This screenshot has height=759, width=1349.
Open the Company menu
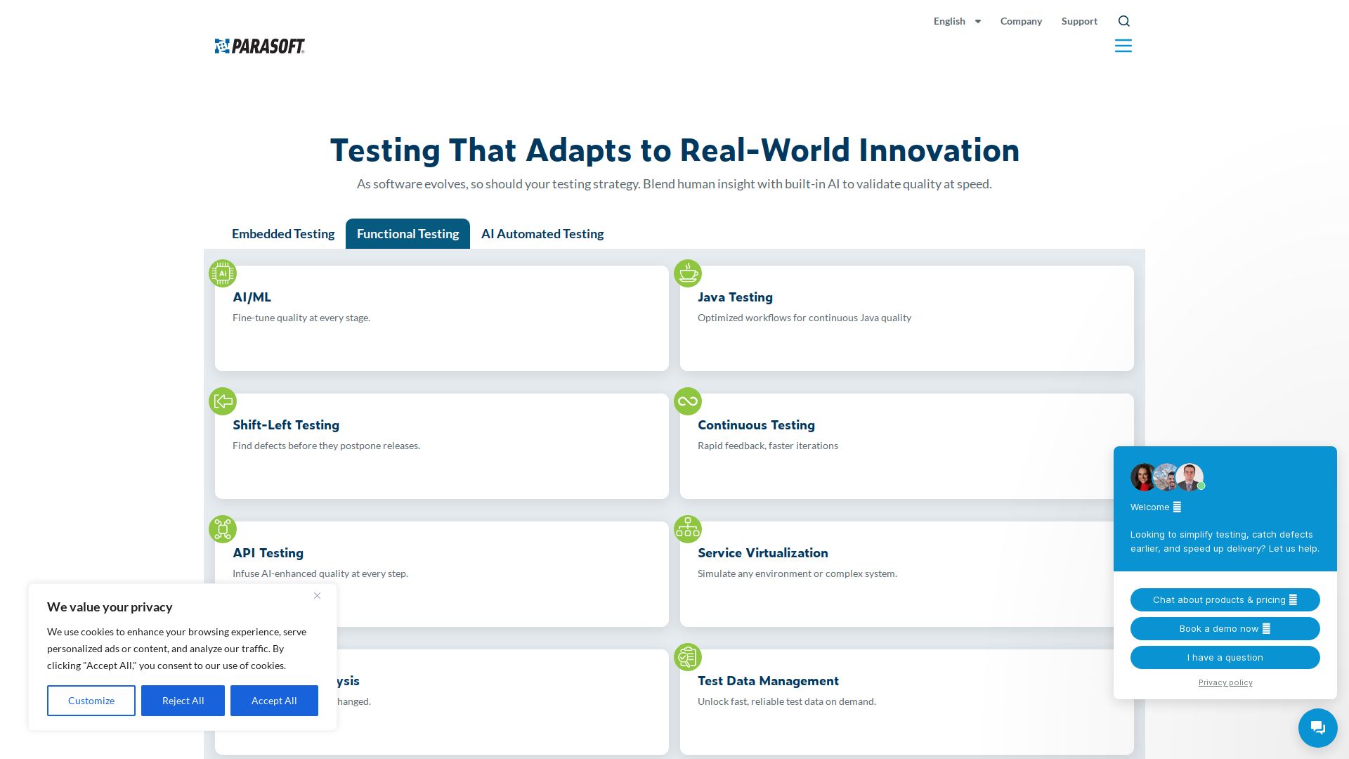1021,21
